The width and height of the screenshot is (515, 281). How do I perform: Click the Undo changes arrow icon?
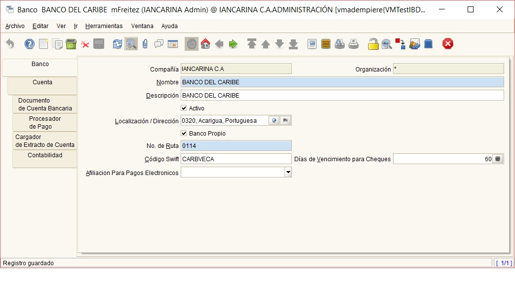pyautogui.click(x=10, y=43)
